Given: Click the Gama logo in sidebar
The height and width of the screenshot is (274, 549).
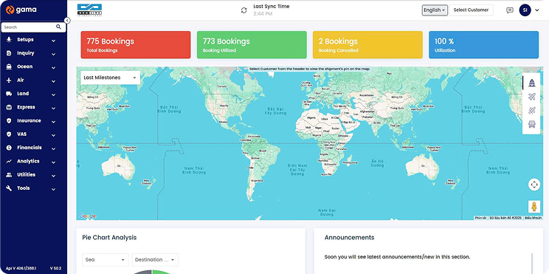Looking at the screenshot, I should (x=21, y=10).
